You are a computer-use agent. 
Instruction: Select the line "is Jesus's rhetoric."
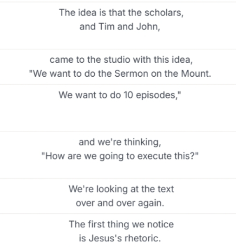(x=120, y=238)
